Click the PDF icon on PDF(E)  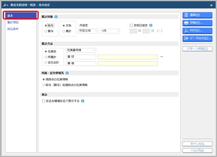coord(186,31)
